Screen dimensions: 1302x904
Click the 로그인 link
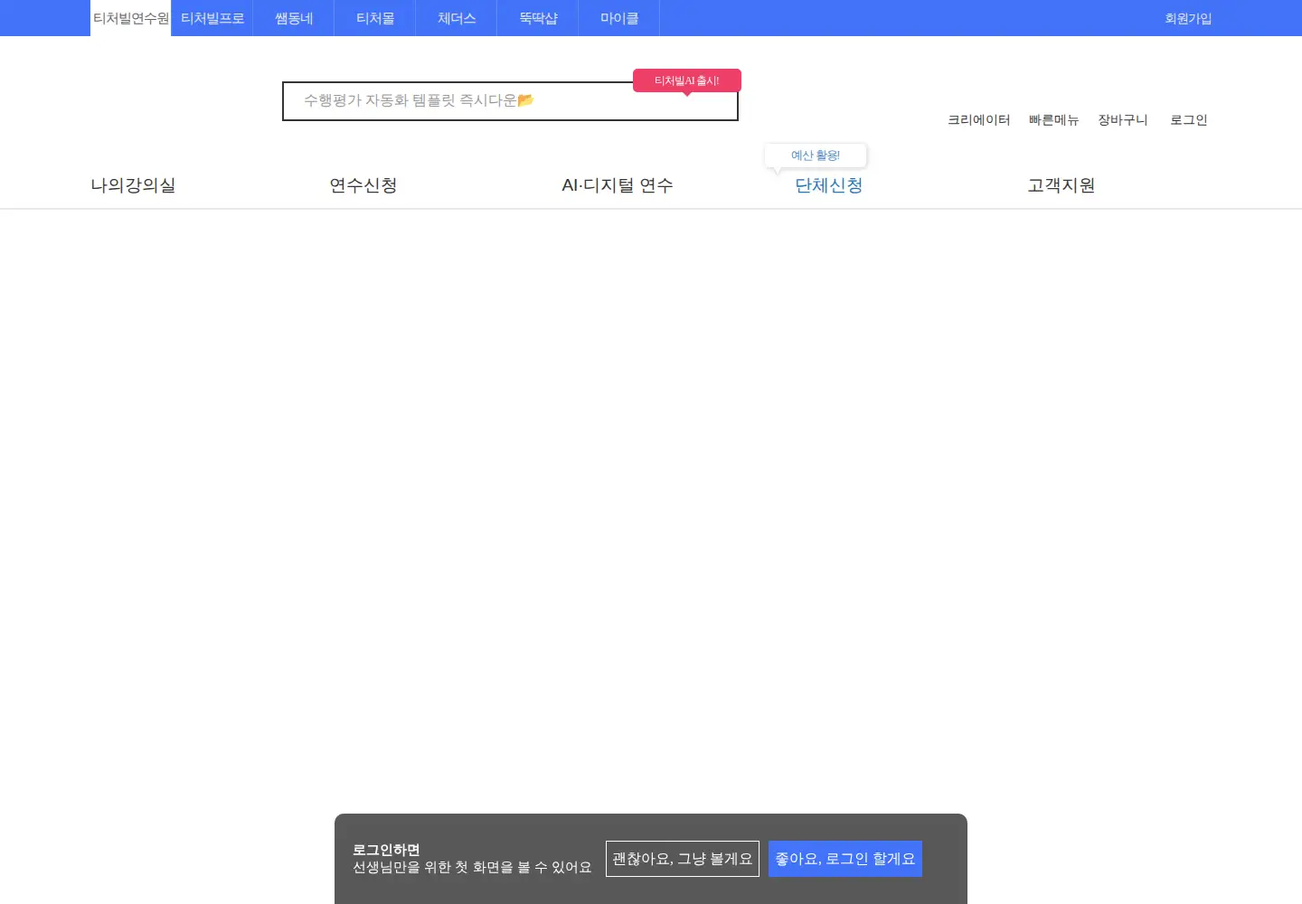click(x=1188, y=119)
